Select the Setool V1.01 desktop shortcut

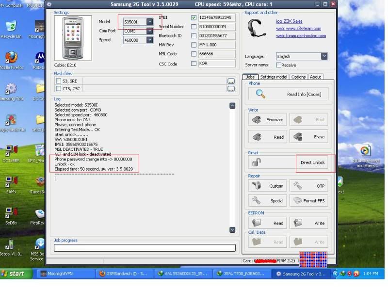pyautogui.click(x=11, y=247)
